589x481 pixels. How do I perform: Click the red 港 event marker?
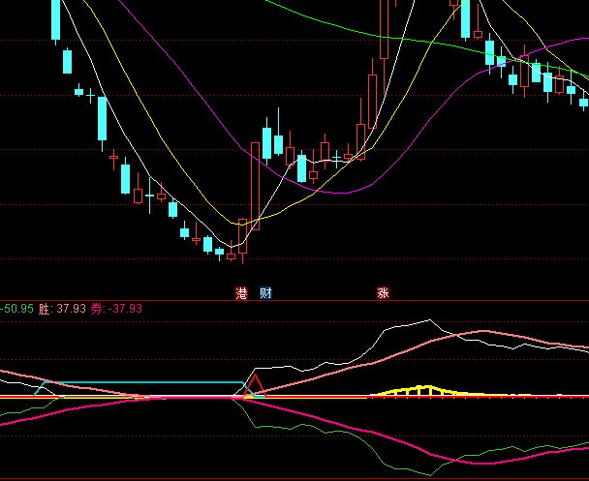pyautogui.click(x=241, y=292)
